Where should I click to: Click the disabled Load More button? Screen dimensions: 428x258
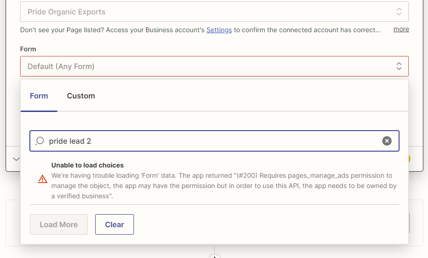(59, 224)
